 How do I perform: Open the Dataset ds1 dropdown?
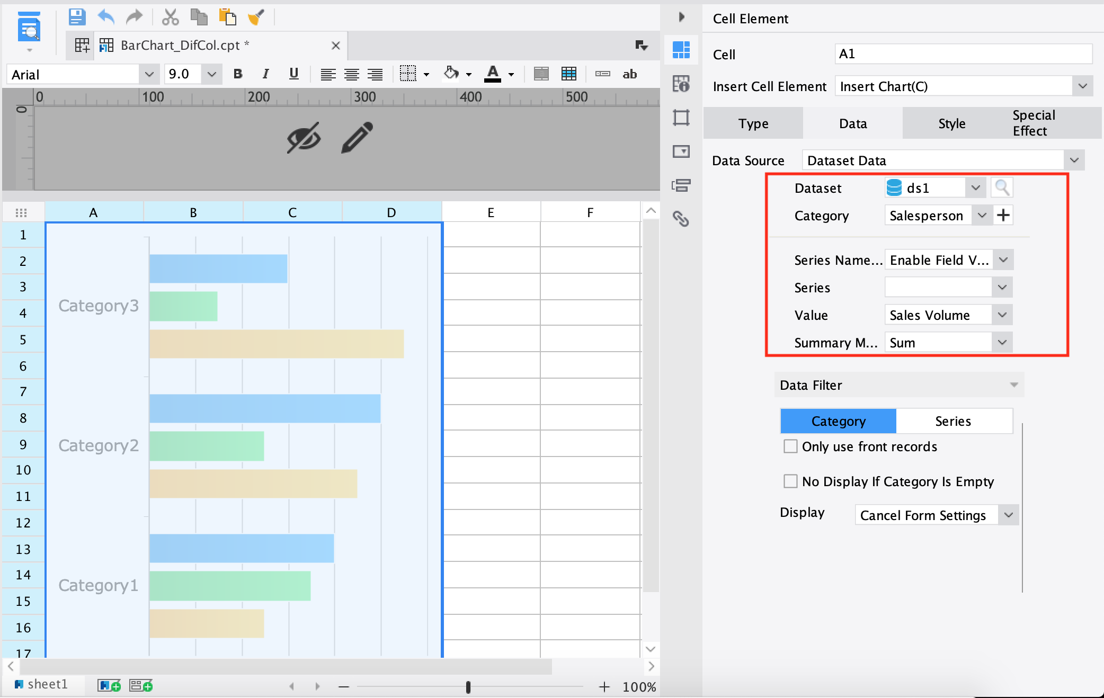coord(975,187)
